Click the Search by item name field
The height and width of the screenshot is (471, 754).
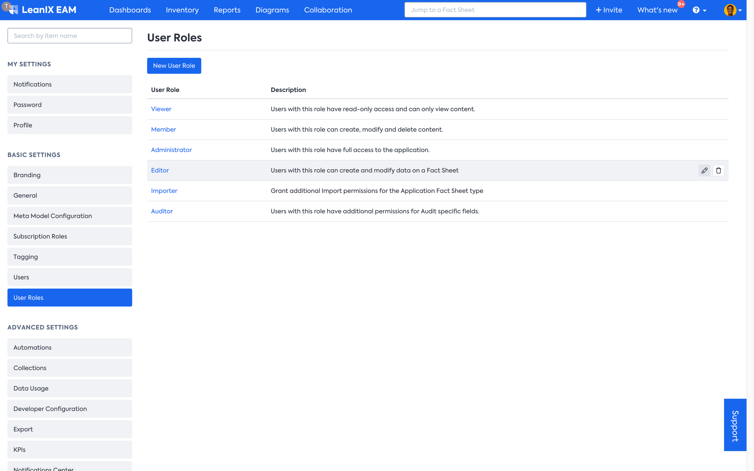(x=69, y=36)
